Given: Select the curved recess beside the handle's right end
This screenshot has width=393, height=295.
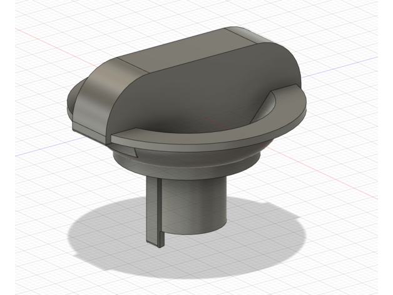Looking at the screenshot, I should pyautogui.click(x=263, y=108).
